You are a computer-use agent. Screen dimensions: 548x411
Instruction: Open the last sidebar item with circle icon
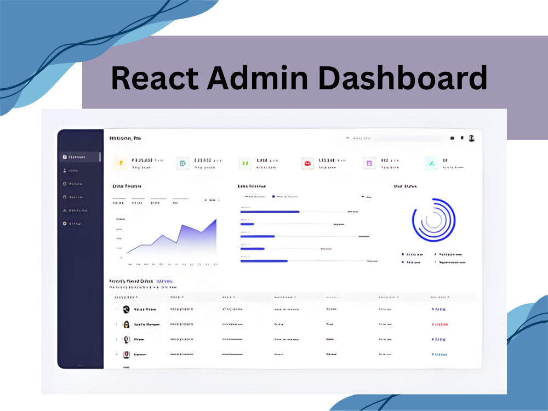pyautogui.click(x=72, y=224)
